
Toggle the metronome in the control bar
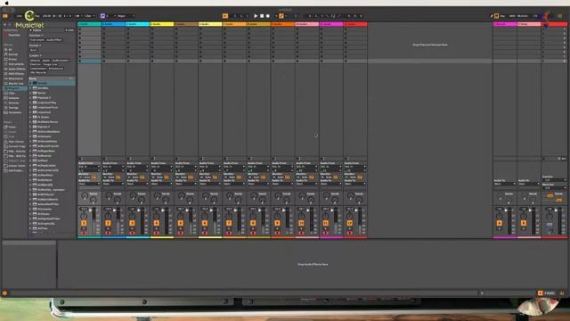[x=78, y=16]
